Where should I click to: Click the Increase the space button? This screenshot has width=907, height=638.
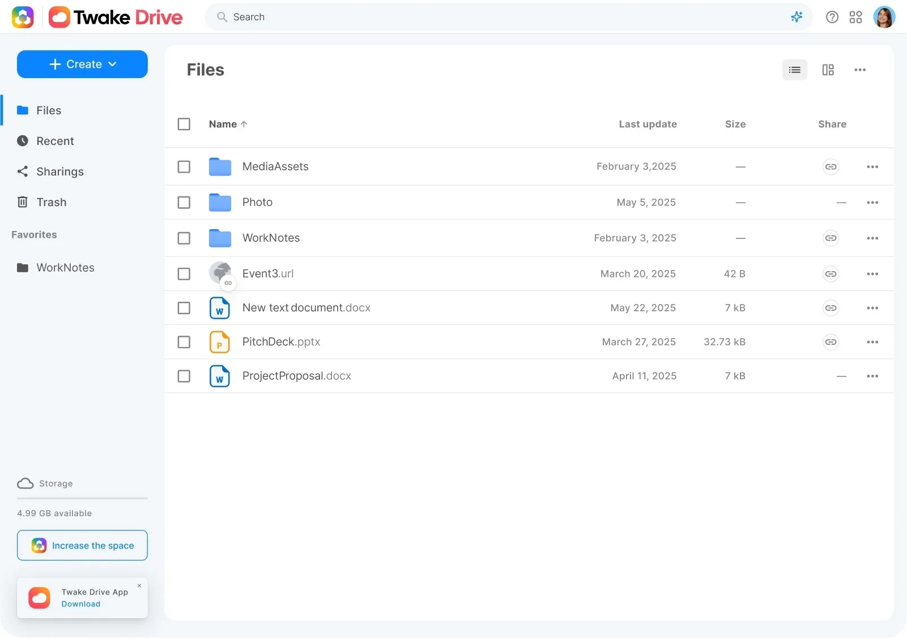tap(82, 545)
